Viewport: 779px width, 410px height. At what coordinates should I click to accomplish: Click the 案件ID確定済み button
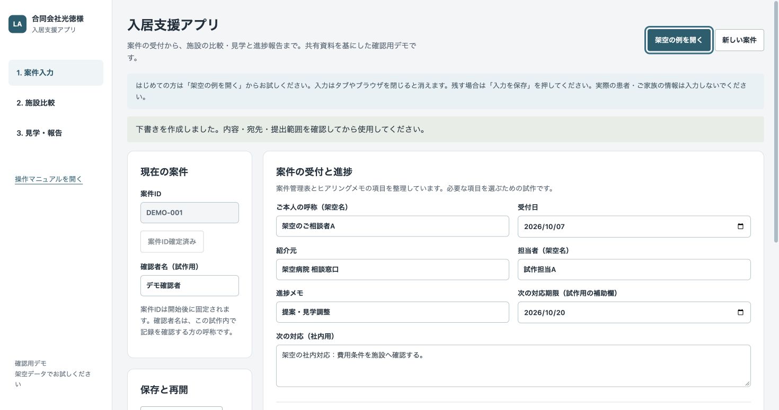click(172, 241)
